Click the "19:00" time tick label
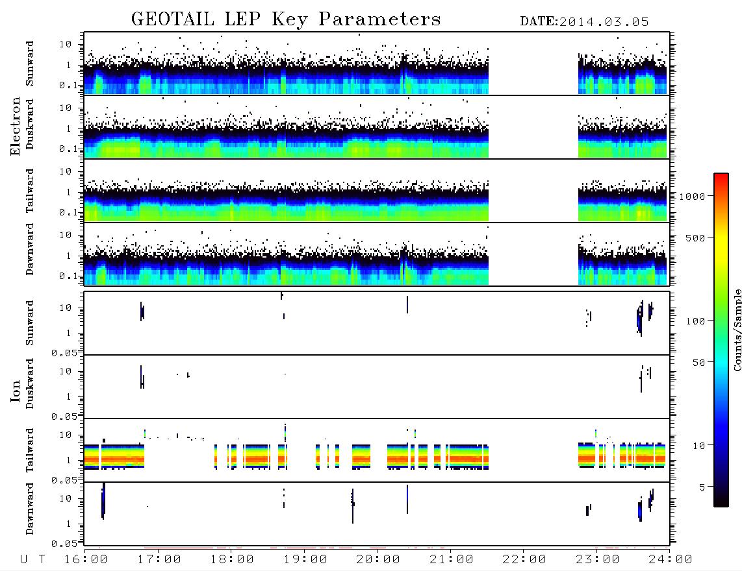This screenshot has width=742, height=571. [305, 559]
